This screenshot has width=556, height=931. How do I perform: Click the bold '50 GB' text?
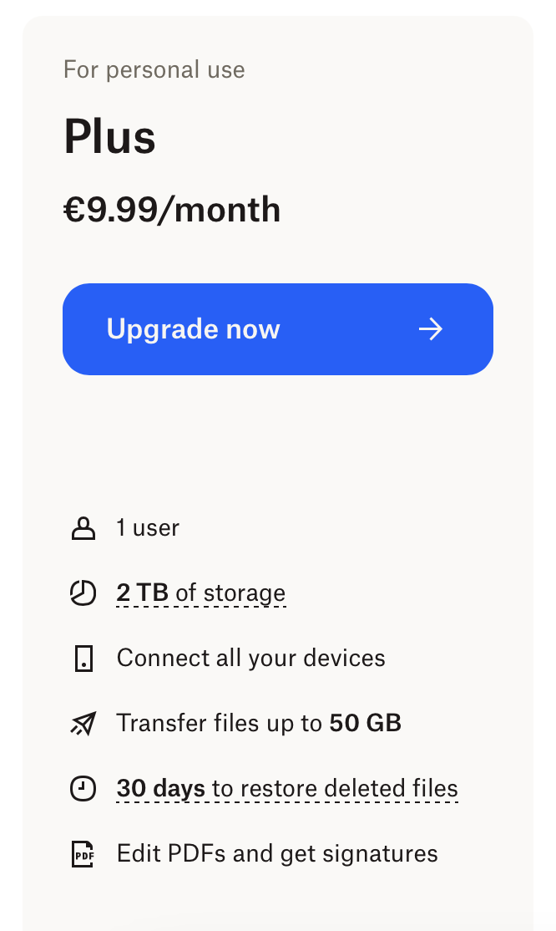pyautogui.click(x=366, y=723)
